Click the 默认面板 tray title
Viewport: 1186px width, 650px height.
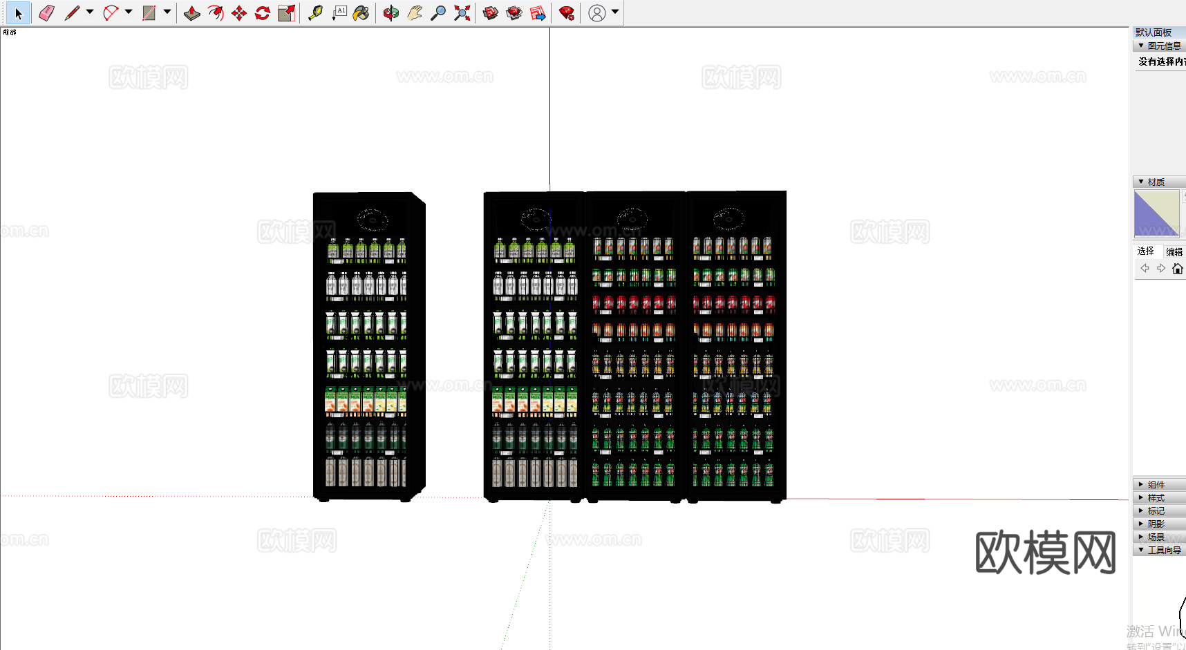click(x=1154, y=32)
